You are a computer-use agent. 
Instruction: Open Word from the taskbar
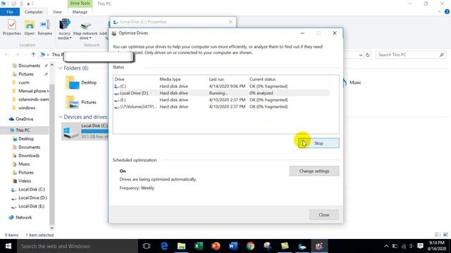tap(233, 246)
